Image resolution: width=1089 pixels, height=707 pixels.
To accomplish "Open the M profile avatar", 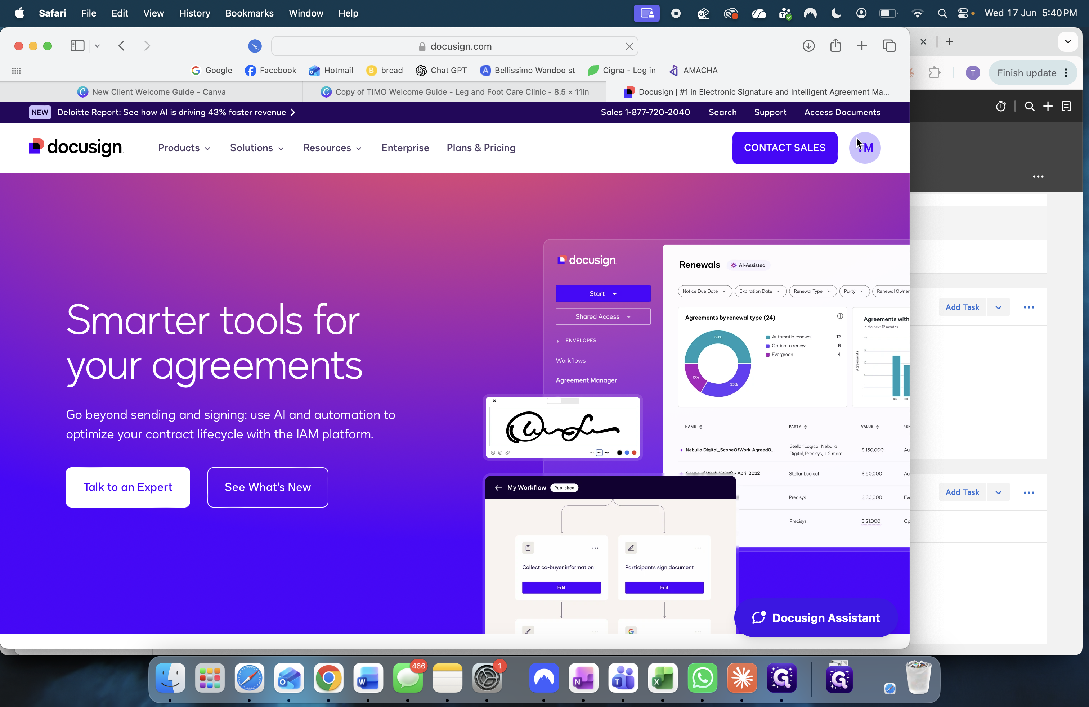I will pos(864,148).
